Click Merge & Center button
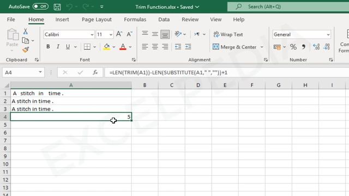349x196 pixels. (x=234, y=47)
